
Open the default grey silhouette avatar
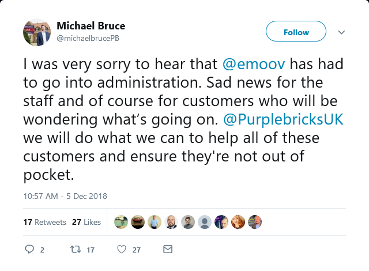[x=205, y=222]
